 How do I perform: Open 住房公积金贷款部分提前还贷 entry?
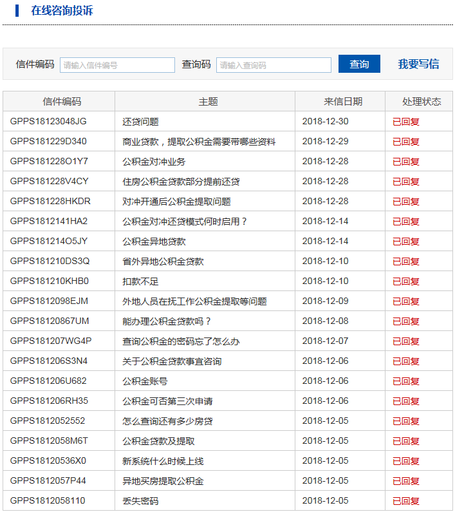point(181,182)
